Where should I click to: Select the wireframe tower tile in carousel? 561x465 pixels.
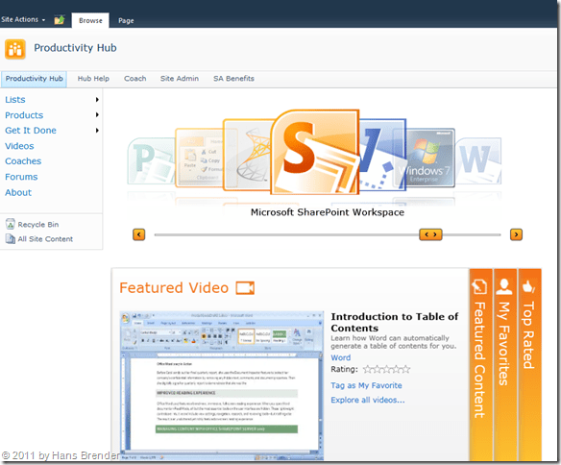coord(247,155)
